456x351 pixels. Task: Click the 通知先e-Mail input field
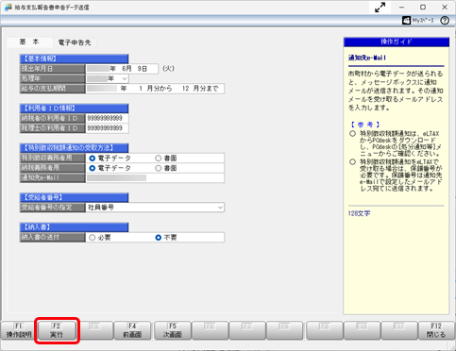(155, 177)
